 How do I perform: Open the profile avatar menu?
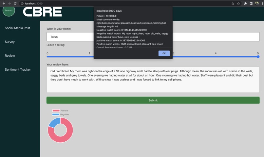click(257, 3)
